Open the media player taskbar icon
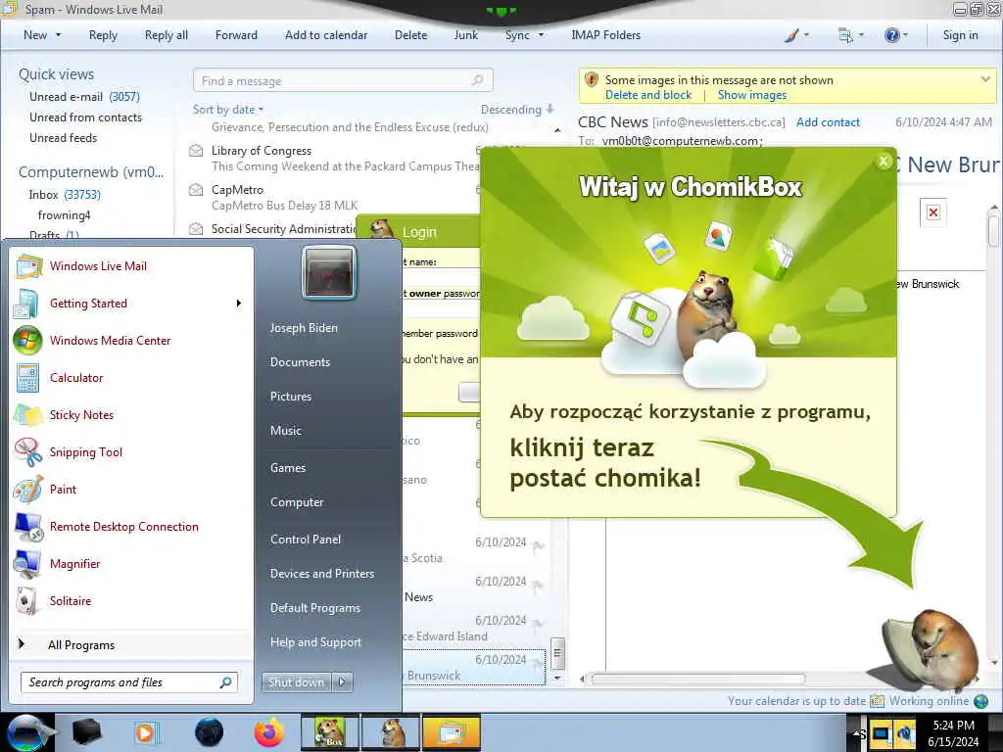The height and width of the screenshot is (752, 1003). click(146, 732)
